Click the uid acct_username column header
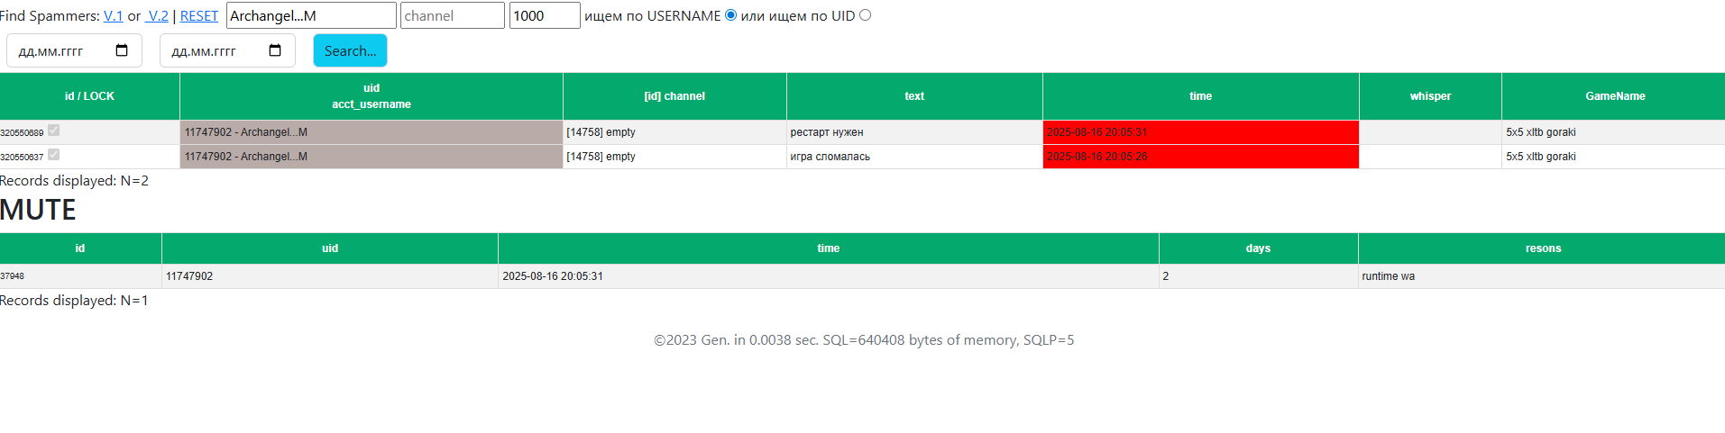This screenshot has height=433, width=1725. (x=372, y=96)
